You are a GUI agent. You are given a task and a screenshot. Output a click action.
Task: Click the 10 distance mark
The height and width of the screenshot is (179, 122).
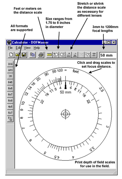click(x=23, y=103)
